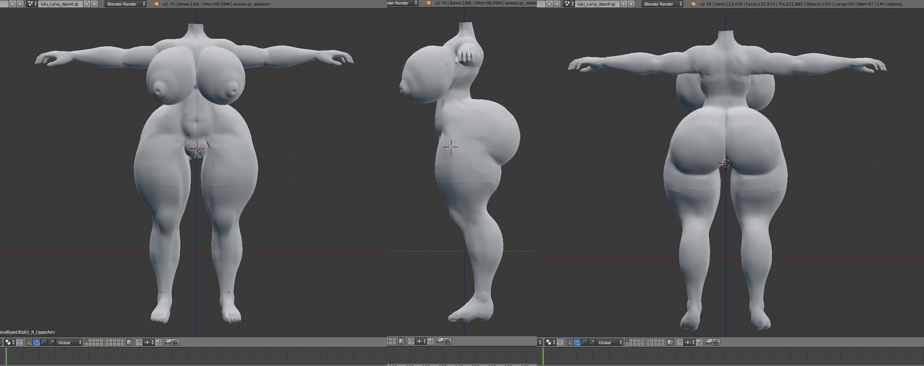Delete screen layout in right header
The height and width of the screenshot is (366, 924).
[x=557, y=4]
